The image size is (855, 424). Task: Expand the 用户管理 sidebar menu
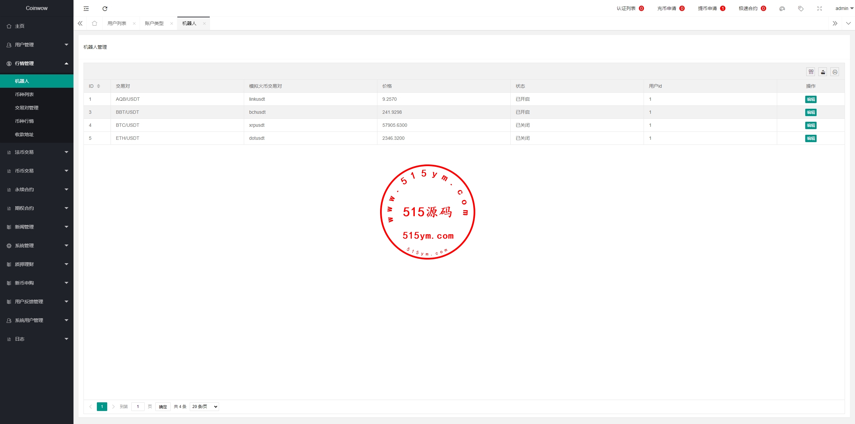pos(37,45)
